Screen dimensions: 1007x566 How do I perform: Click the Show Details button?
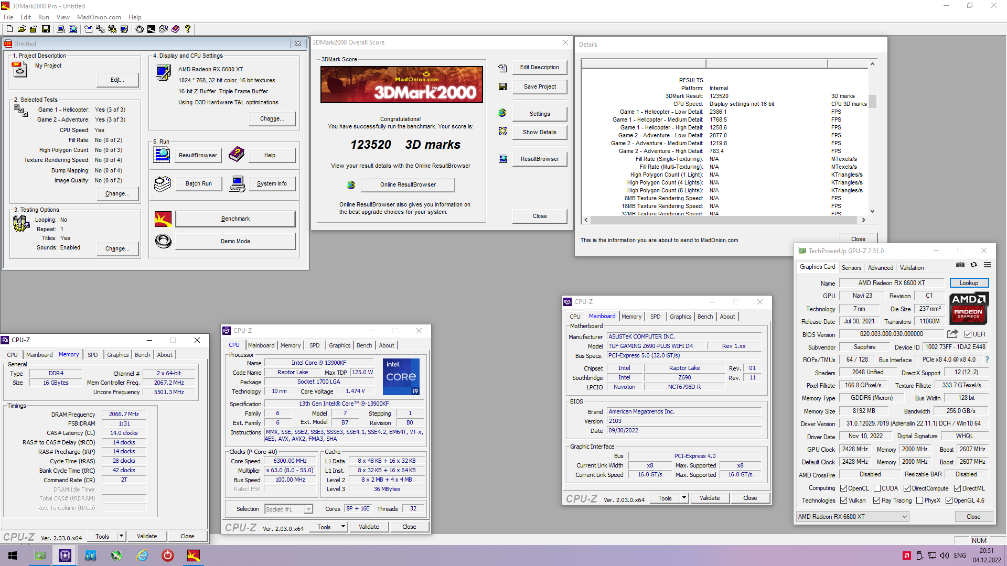click(539, 132)
